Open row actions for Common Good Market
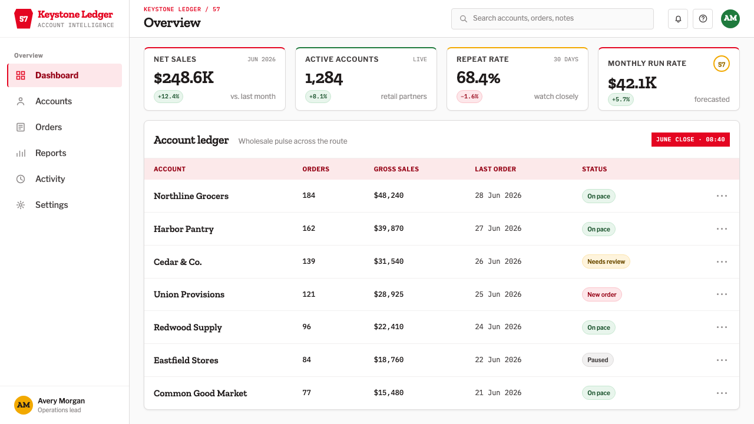The width and height of the screenshot is (754, 424). (722, 393)
